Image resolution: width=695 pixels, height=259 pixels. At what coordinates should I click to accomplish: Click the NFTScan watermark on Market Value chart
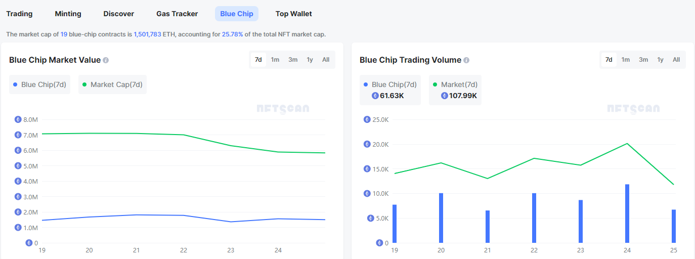(283, 109)
